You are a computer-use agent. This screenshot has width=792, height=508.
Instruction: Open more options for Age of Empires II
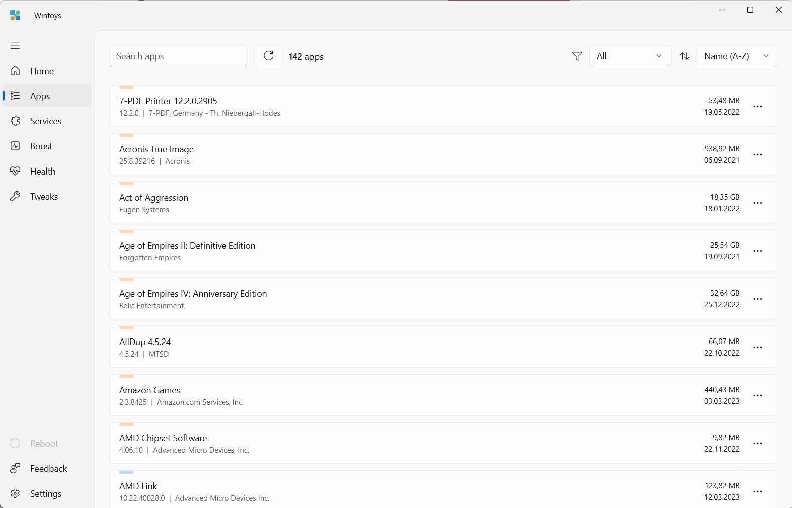click(758, 251)
